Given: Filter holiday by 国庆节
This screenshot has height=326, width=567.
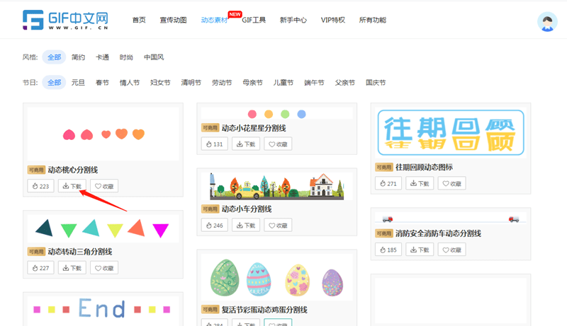Looking at the screenshot, I should (x=376, y=82).
